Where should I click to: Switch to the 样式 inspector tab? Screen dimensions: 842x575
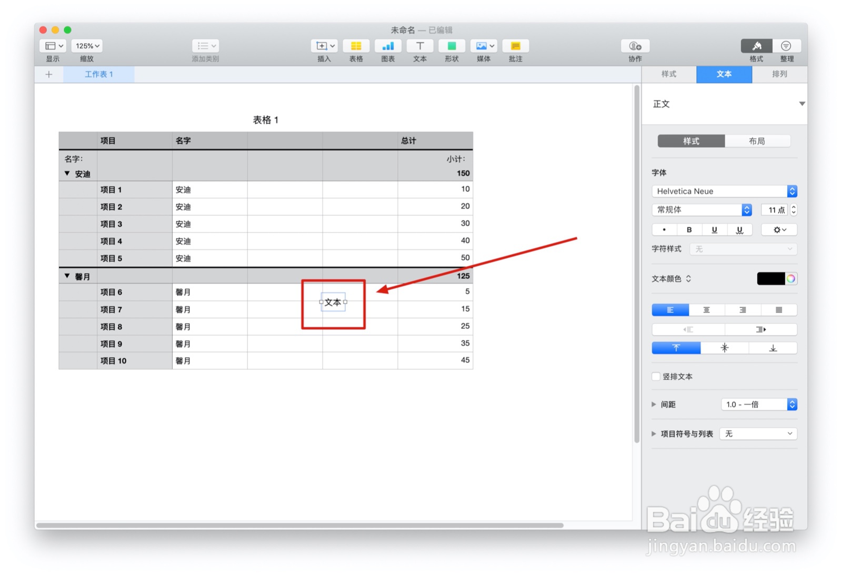[669, 74]
